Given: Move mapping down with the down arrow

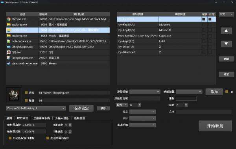Looking at the screenshot, I should pos(226,44).
